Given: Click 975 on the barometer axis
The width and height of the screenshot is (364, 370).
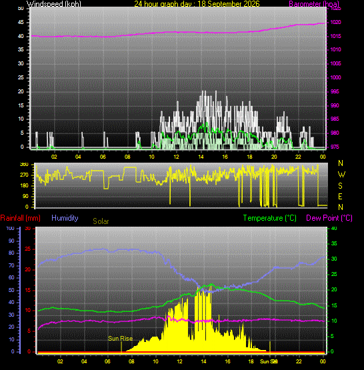Looking at the screenshot, I should pos(335,147).
